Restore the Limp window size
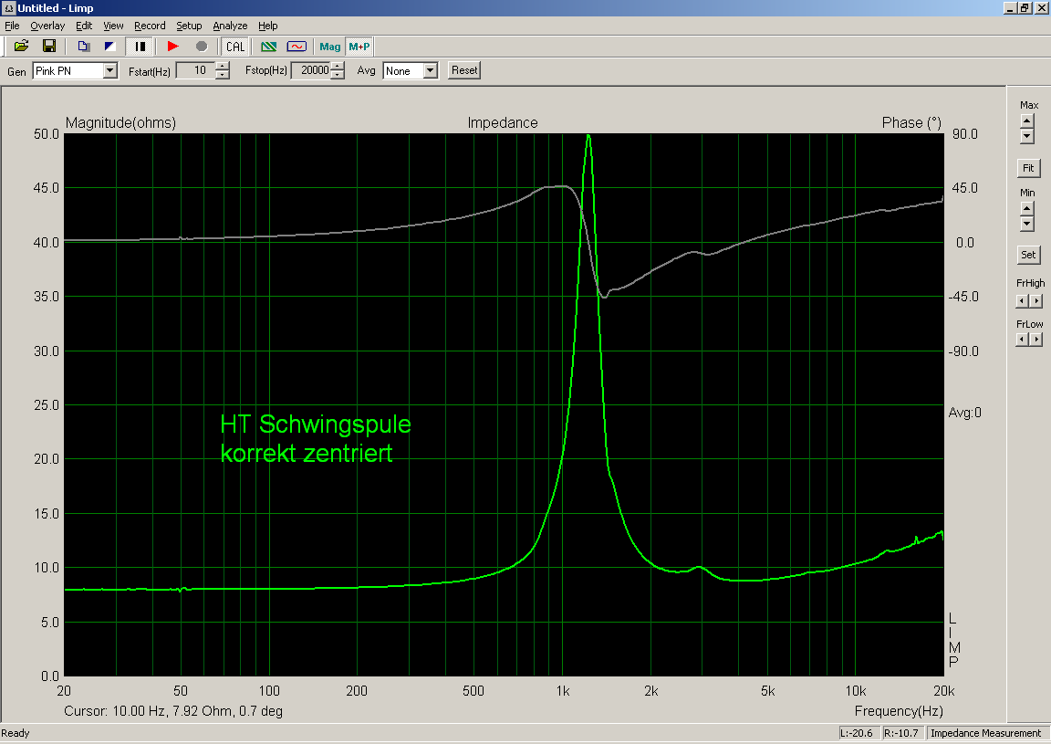Viewport: 1051px width, 744px height. pyautogui.click(x=1025, y=8)
